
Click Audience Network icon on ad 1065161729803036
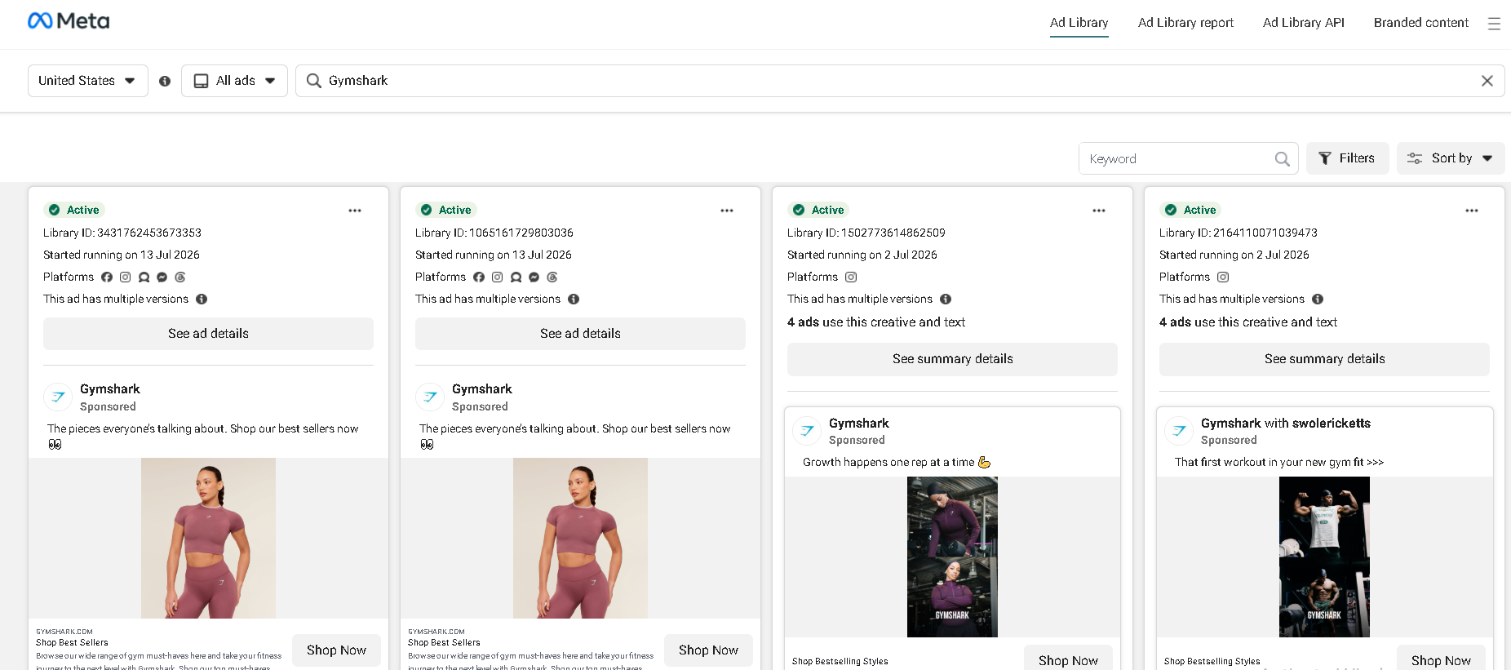(516, 277)
